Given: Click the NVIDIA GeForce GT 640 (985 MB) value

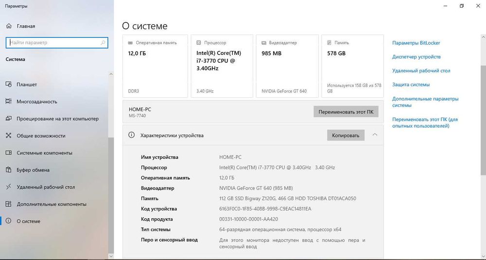Looking at the screenshot, I should tap(256, 188).
